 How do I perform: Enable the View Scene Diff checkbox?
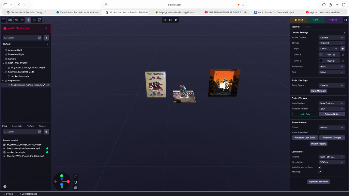pyautogui.click(x=320, y=132)
